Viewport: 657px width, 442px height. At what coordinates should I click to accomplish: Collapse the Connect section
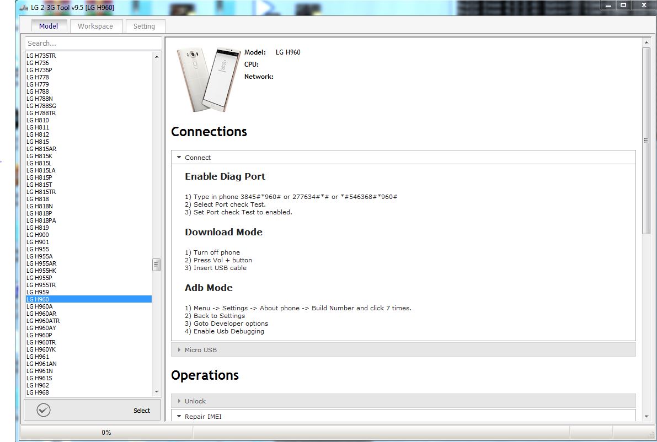click(403, 158)
